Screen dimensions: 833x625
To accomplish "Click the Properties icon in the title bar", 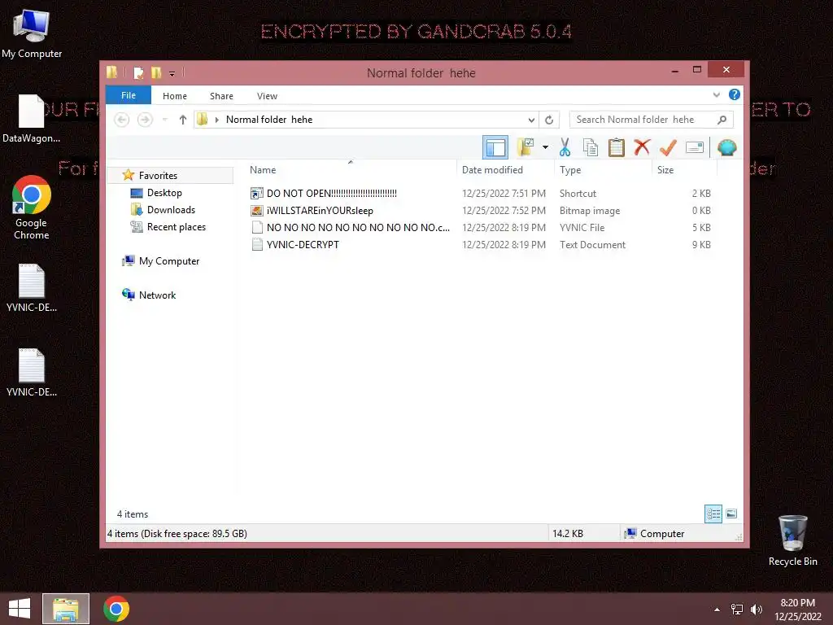I will pyautogui.click(x=138, y=72).
